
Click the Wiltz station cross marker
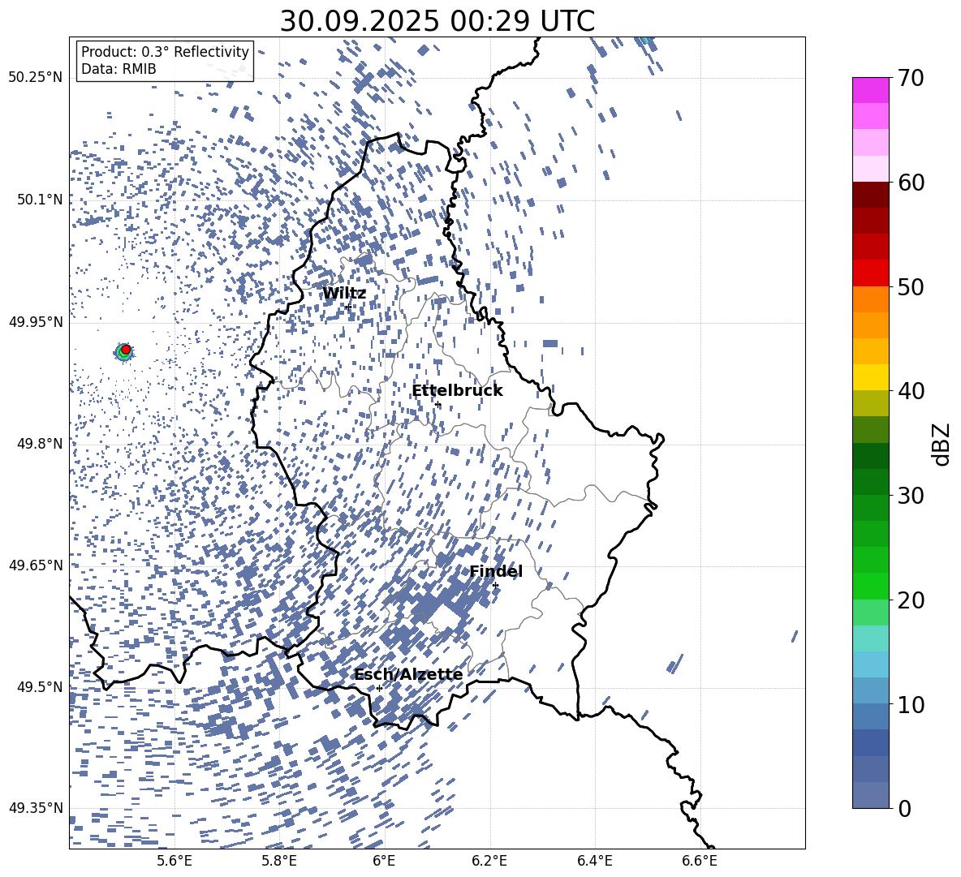pyautogui.click(x=347, y=307)
